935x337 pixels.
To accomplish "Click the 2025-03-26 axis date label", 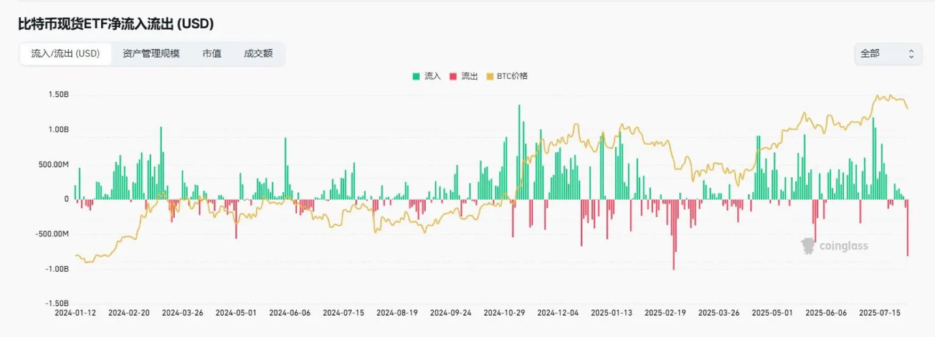I will (719, 313).
